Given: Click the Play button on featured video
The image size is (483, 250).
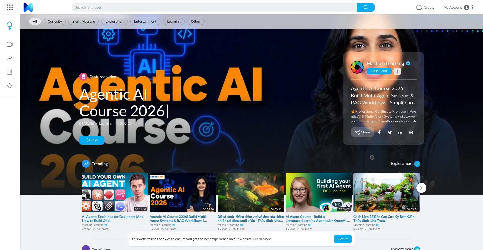Looking at the screenshot, I should [92, 140].
